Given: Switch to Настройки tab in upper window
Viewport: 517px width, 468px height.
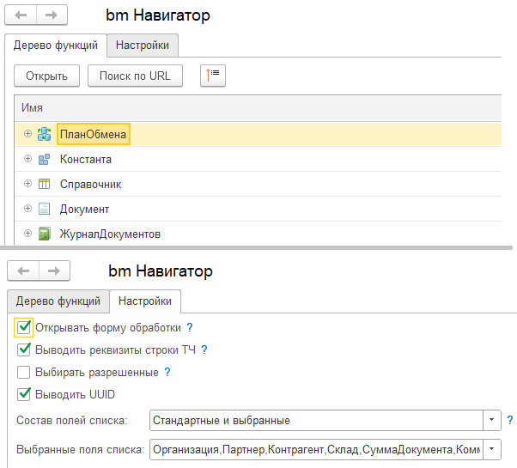Looking at the screenshot, I should (143, 46).
